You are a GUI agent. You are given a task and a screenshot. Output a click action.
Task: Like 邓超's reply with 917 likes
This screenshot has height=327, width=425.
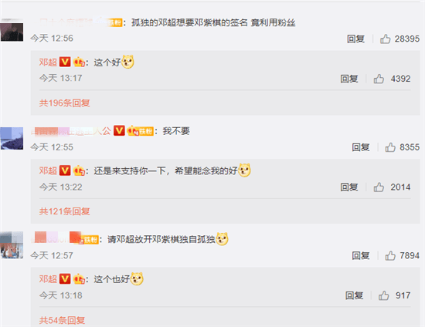point(383,295)
